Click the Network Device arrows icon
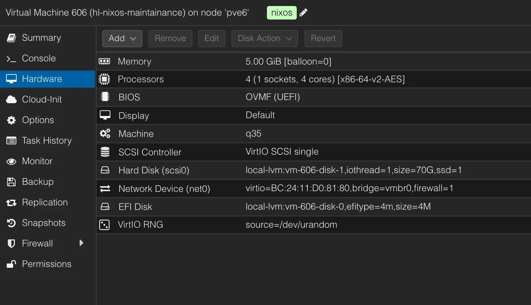531x305 pixels. click(105, 188)
